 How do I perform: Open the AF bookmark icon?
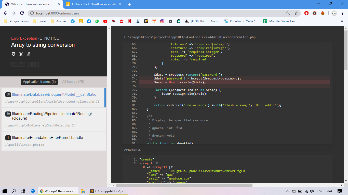[x=146, y=21]
